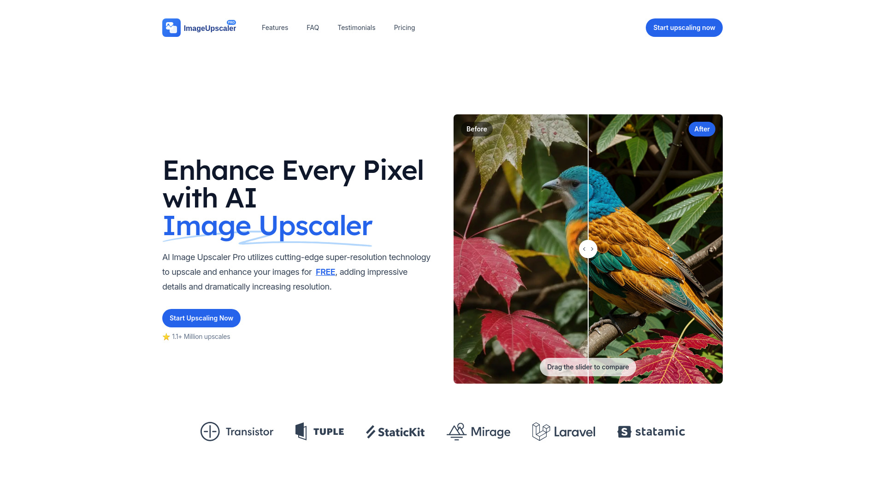Click the star rating icon near upscales count
The image size is (885, 498).
point(165,337)
